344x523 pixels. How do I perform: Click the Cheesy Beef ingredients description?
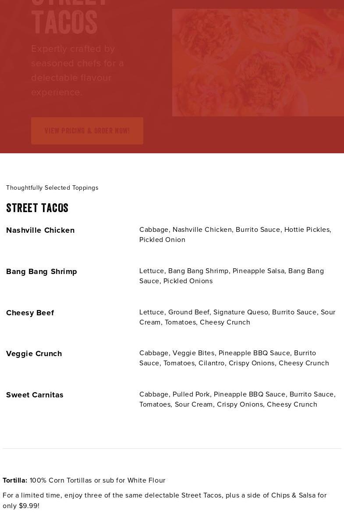tap(237, 317)
